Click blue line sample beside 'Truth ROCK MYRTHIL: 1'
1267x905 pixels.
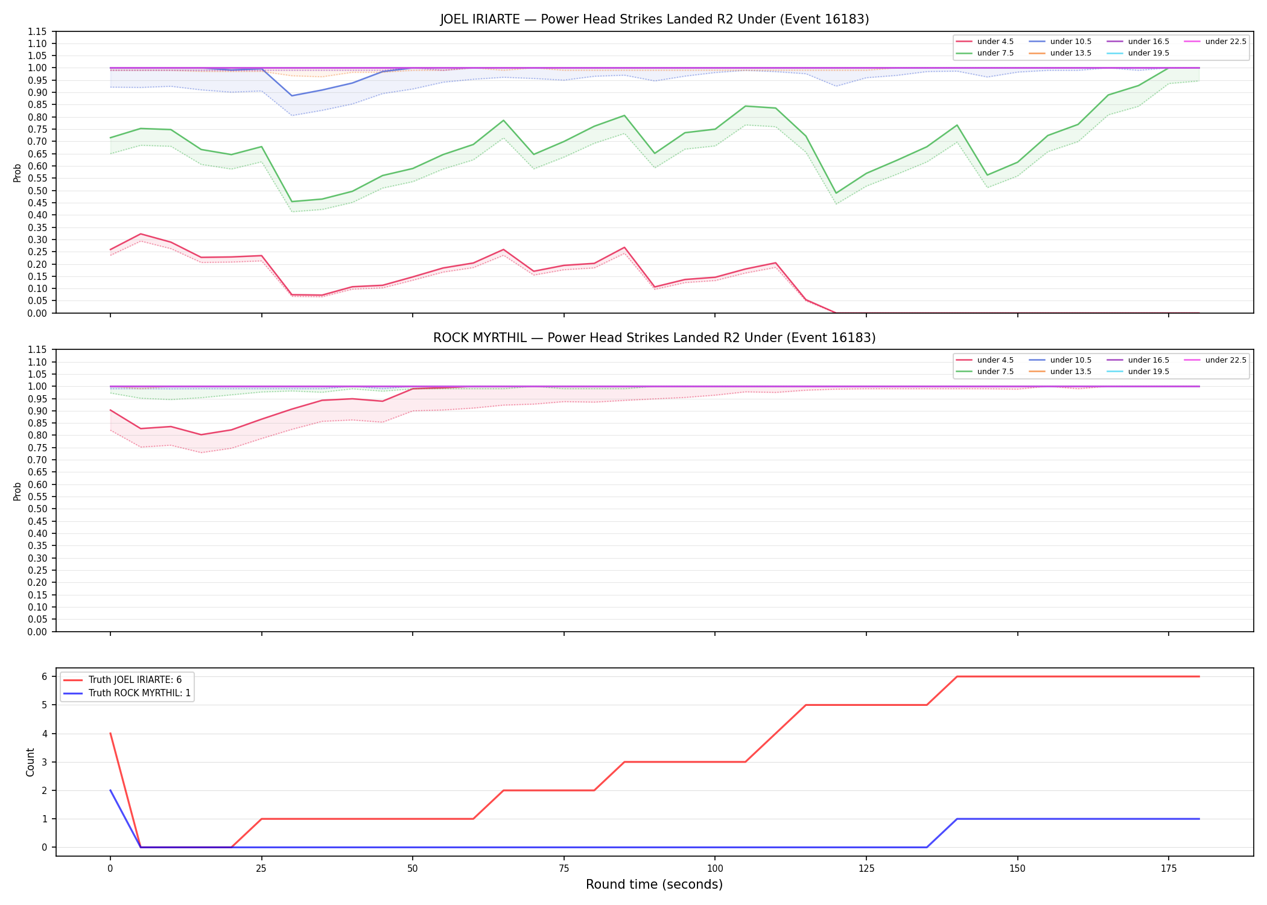pos(72,693)
